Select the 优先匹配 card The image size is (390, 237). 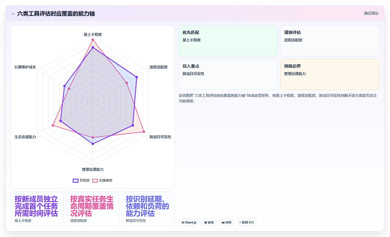point(228,41)
